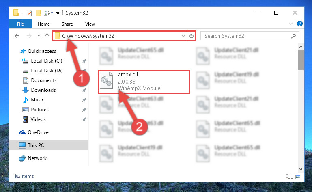This screenshot has width=312, height=192.
Task: Open the Help question mark icon
Action: click(x=300, y=24)
